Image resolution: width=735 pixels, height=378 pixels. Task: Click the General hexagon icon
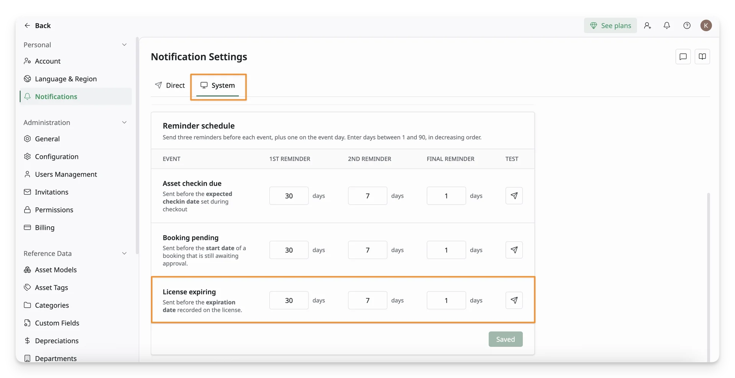click(27, 138)
